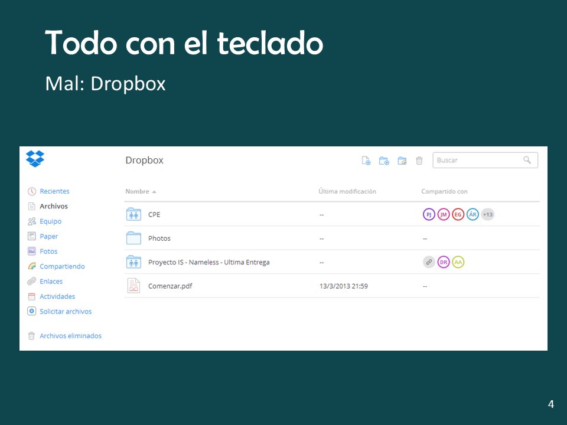
Task: Open the Photos folder name
Action: [x=159, y=238]
